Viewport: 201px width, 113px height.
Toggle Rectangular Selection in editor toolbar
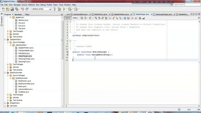click(x=110, y=18)
